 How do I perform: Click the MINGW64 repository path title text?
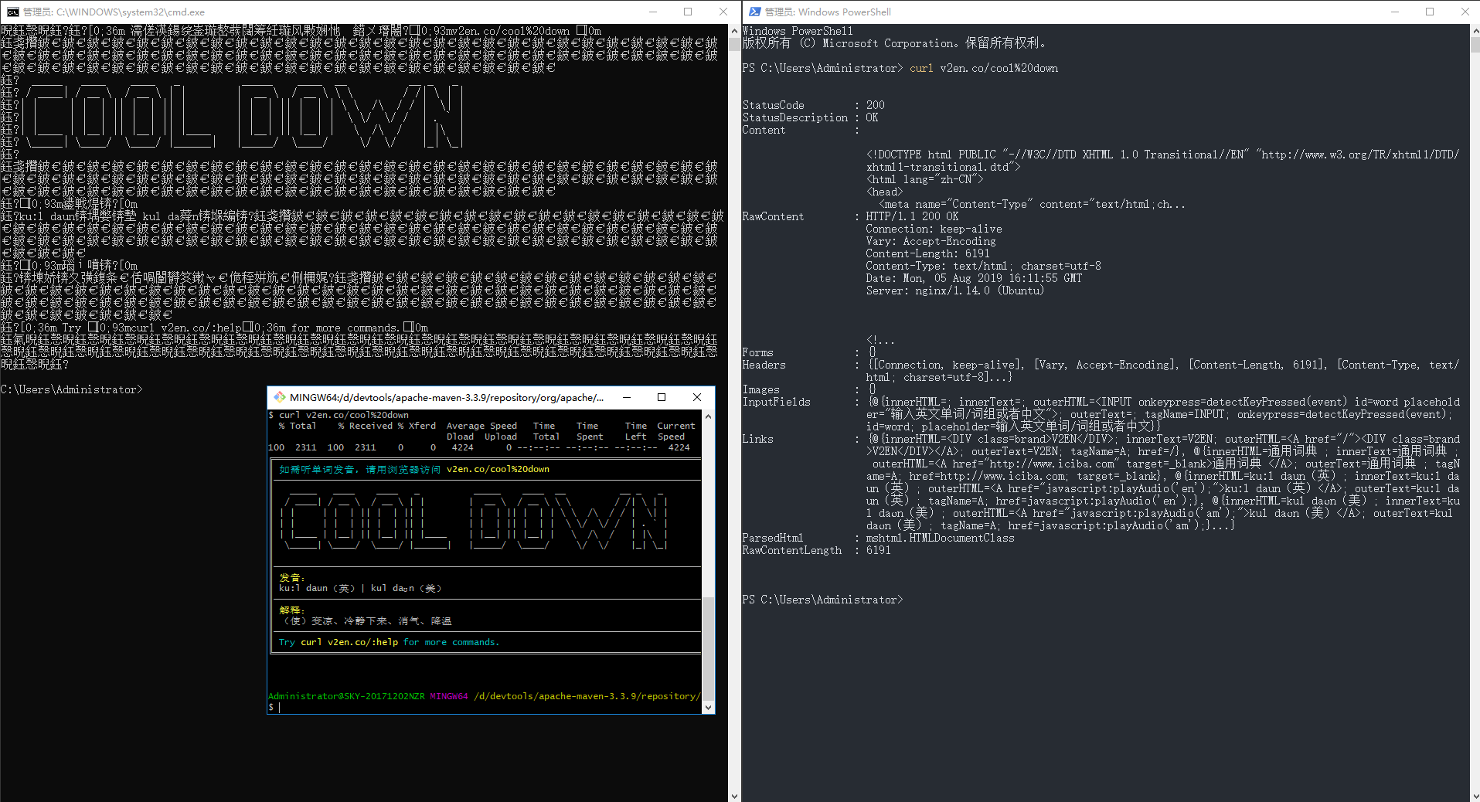coord(447,397)
